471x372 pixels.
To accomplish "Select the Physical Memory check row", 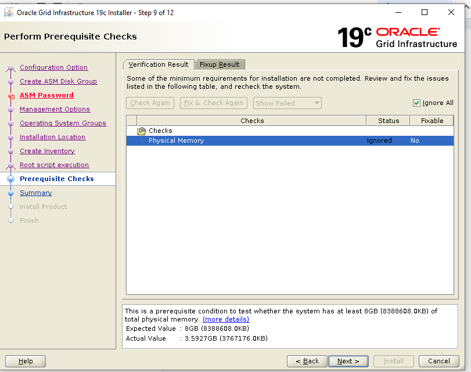I will click(x=290, y=140).
